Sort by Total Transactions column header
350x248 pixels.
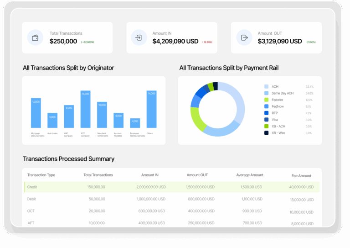coord(98,175)
